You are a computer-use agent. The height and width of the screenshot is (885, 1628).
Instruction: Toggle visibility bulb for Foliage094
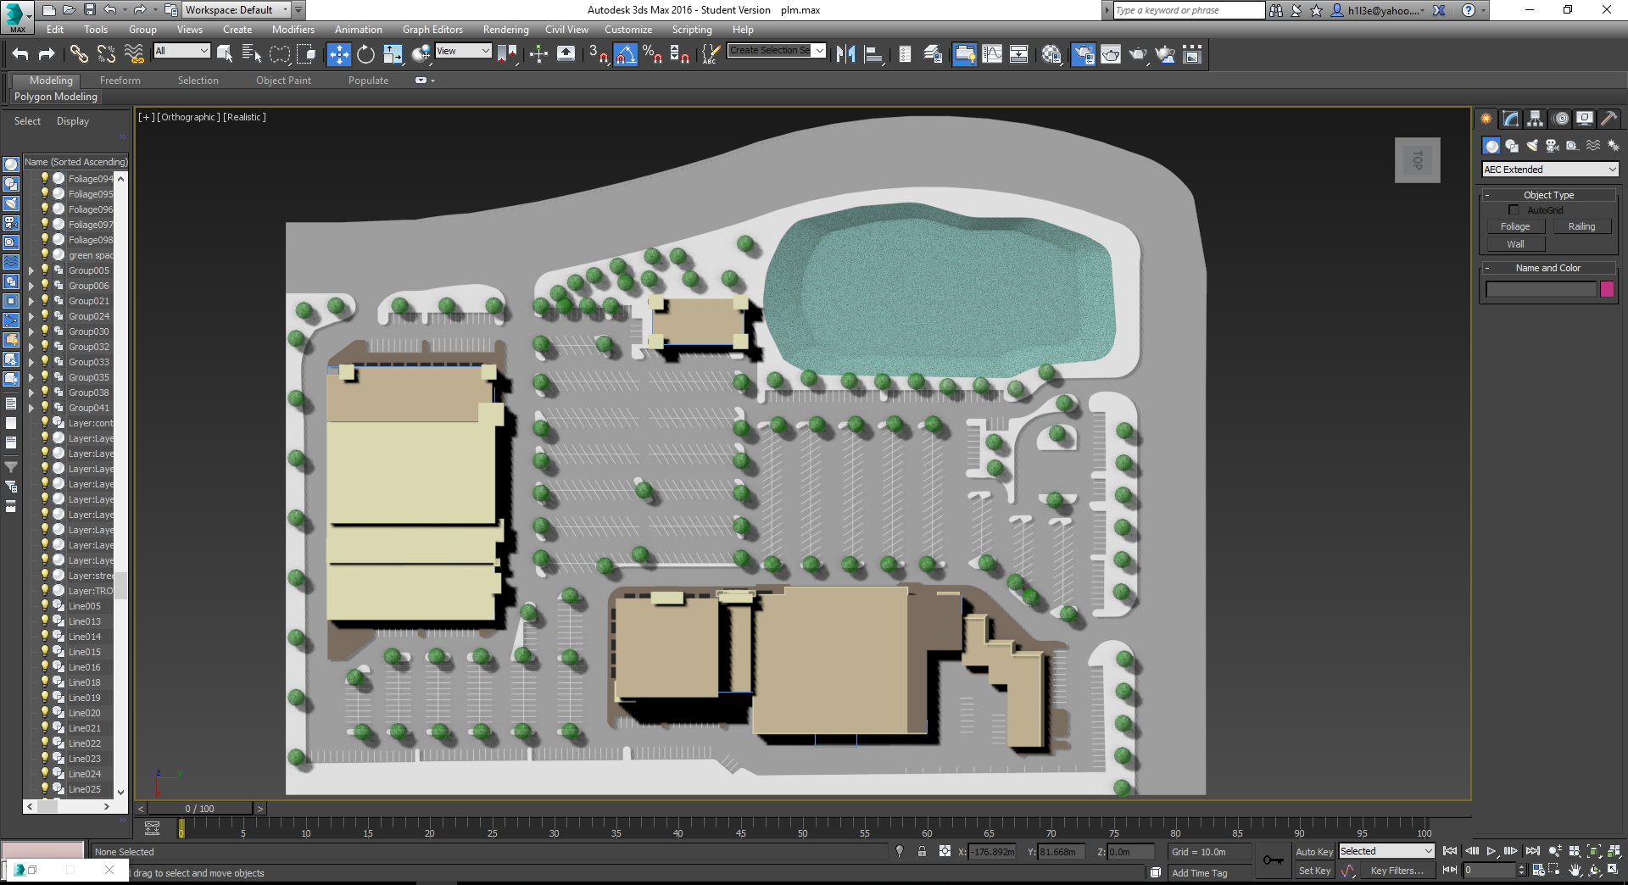coord(45,179)
